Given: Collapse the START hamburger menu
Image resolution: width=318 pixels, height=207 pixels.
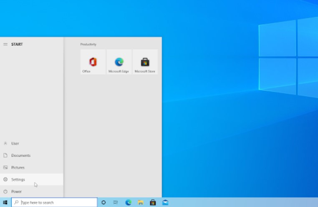Looking at the screenshot, I should (x=5, y=44).
